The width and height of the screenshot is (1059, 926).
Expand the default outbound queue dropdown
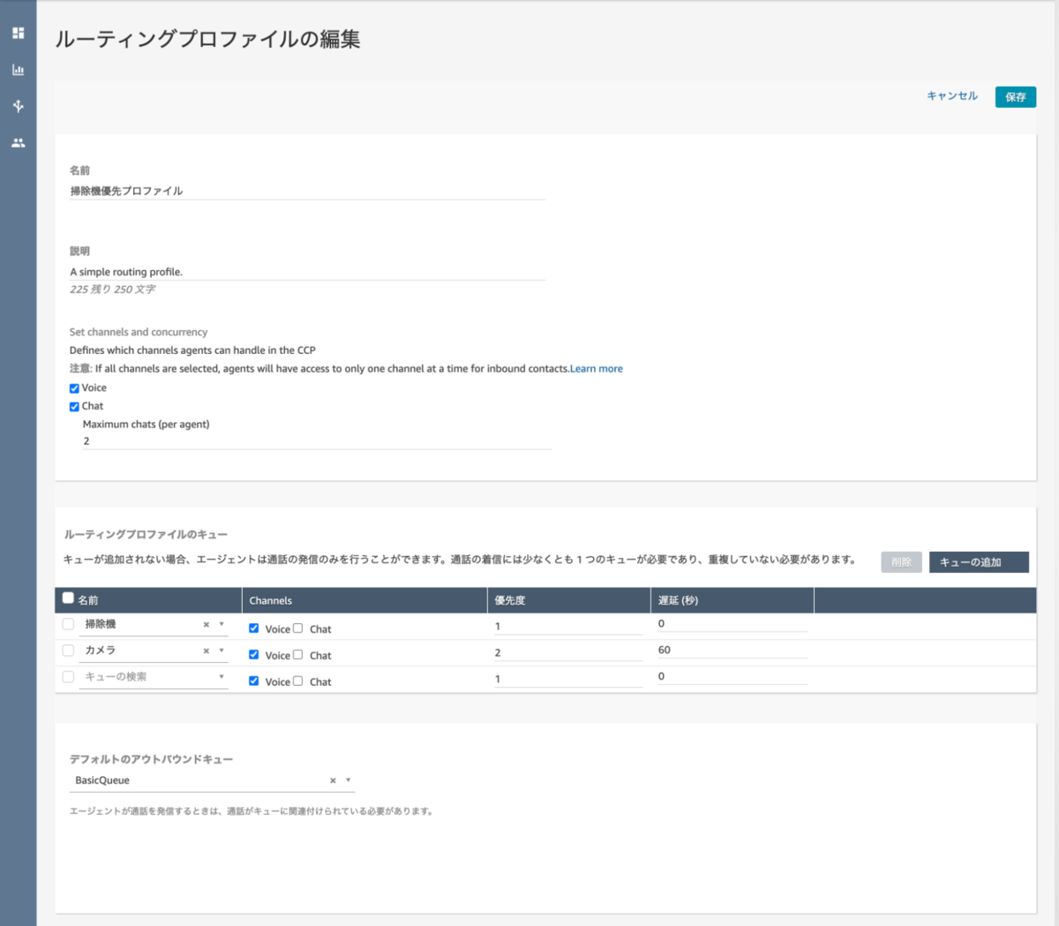pyautogui.click(x=349, y=780)
